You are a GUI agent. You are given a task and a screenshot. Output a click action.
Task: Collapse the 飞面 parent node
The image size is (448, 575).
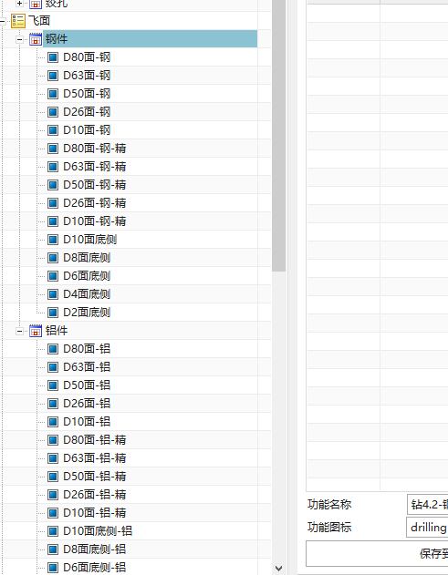(2, 21)
